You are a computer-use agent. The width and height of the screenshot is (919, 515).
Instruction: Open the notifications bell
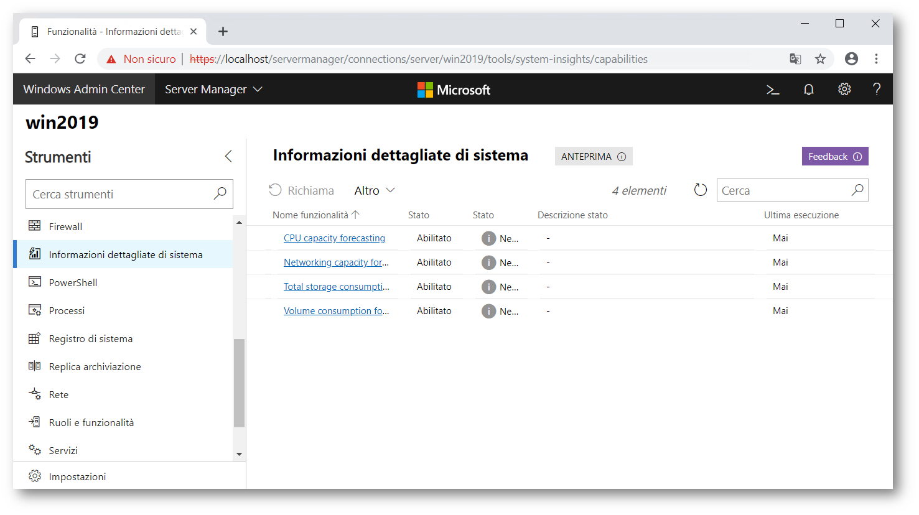pos(808,90)
